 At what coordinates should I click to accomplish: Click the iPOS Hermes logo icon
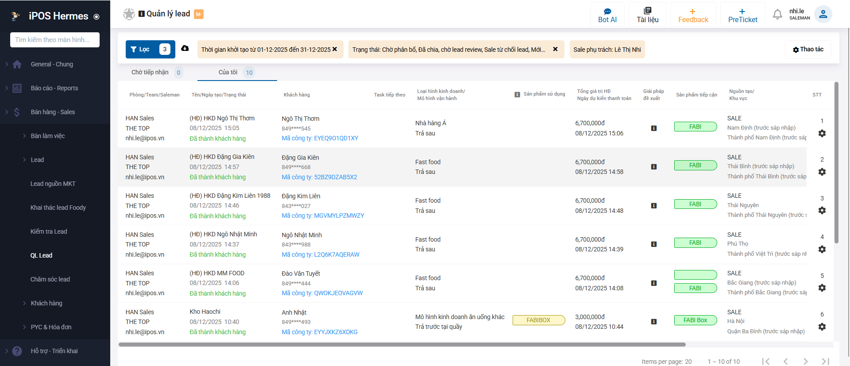tap(15, 16)
